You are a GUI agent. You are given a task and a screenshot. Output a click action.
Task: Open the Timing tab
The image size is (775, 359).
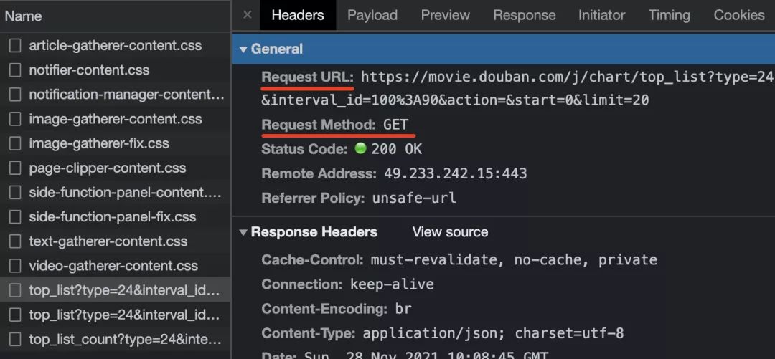coord(670,15)
